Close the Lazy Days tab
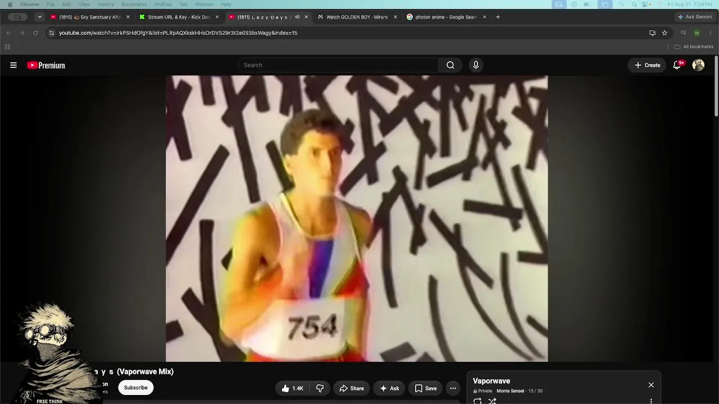This screenshot has height=404, width=719. coord(306,17)
